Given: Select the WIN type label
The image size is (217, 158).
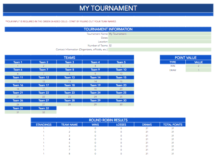Looking at the screenshot, I should point(173,66).
